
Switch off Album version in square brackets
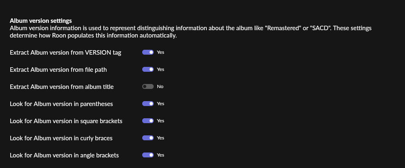(148, 121)
